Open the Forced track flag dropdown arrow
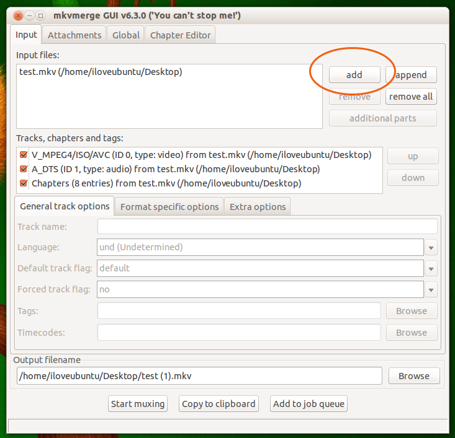The width and height of the screenshot is (455, 438). tap(431, 290)
